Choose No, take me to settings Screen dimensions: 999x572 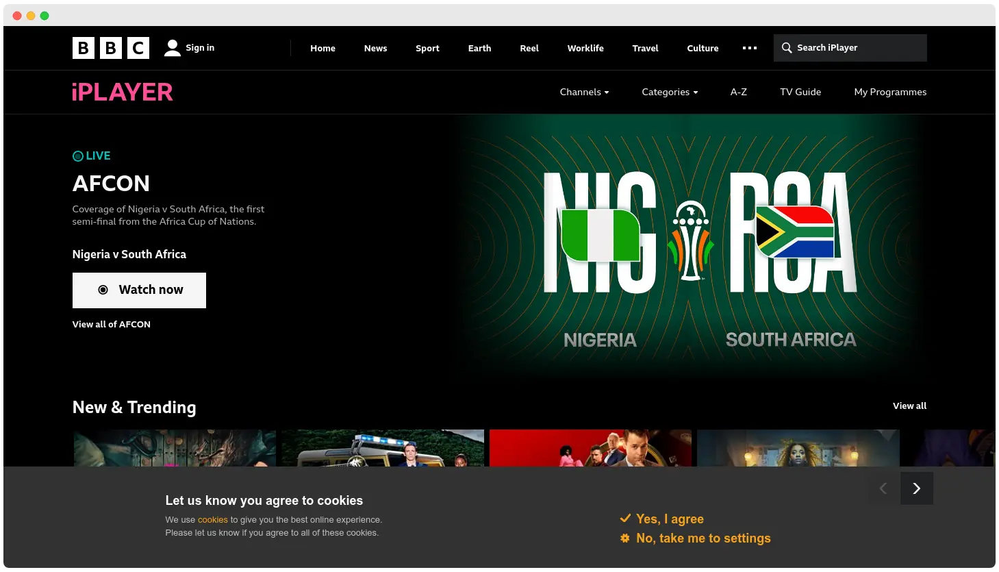click(x=703, y=538)
